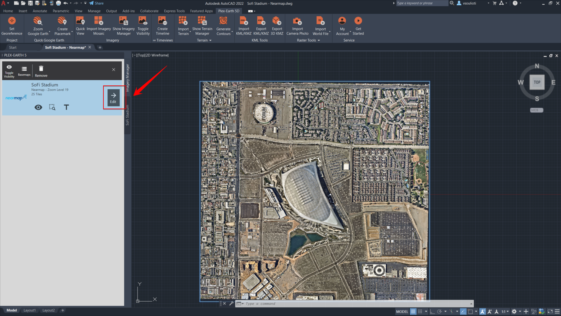Screen dimensions: 561x316
Task: Open My Account service
Action: click(x=342, y=26)
